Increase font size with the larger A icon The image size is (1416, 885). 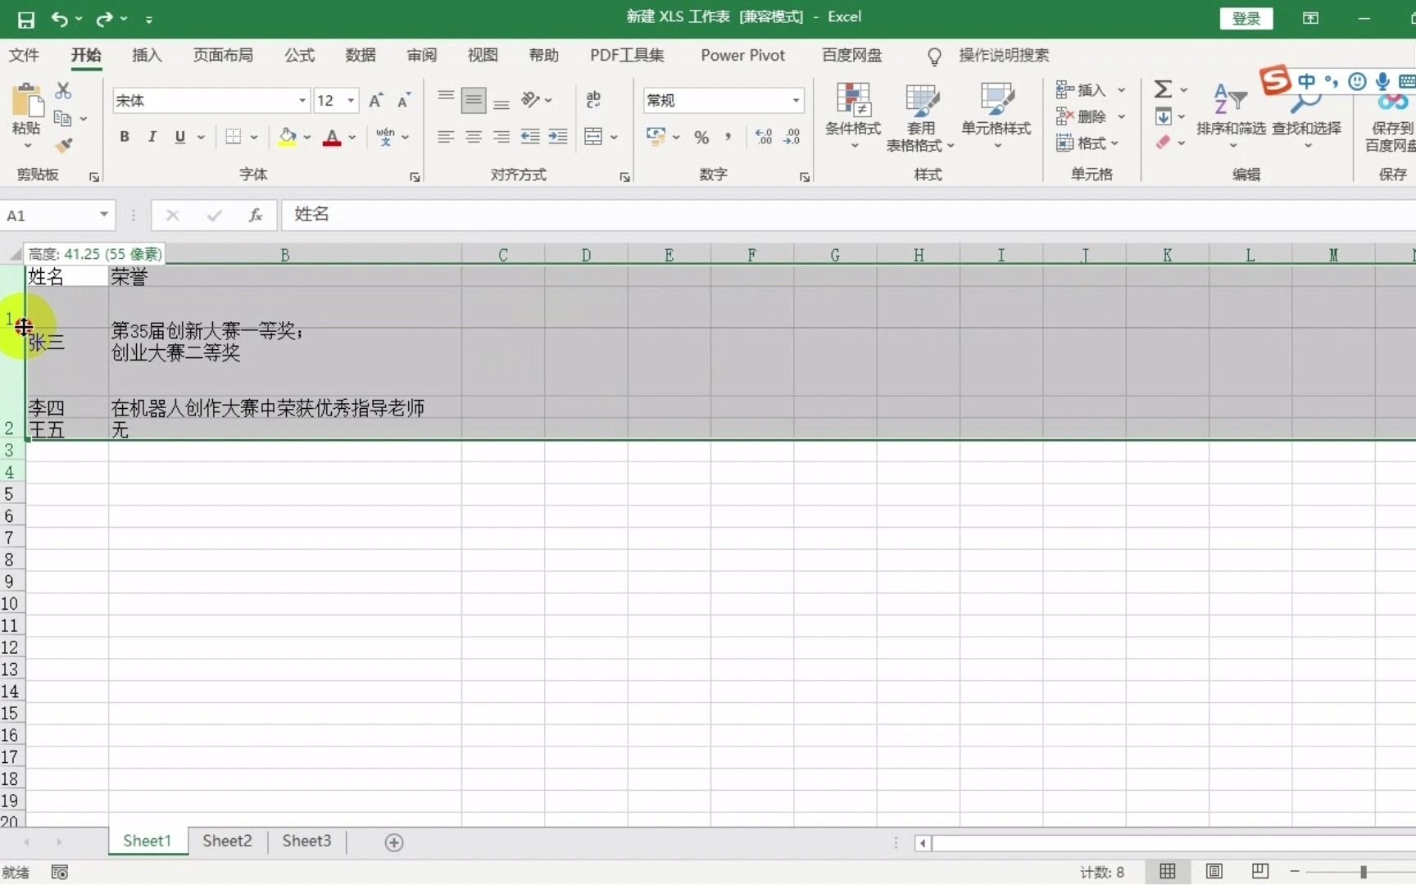click(x=375, y=100)
